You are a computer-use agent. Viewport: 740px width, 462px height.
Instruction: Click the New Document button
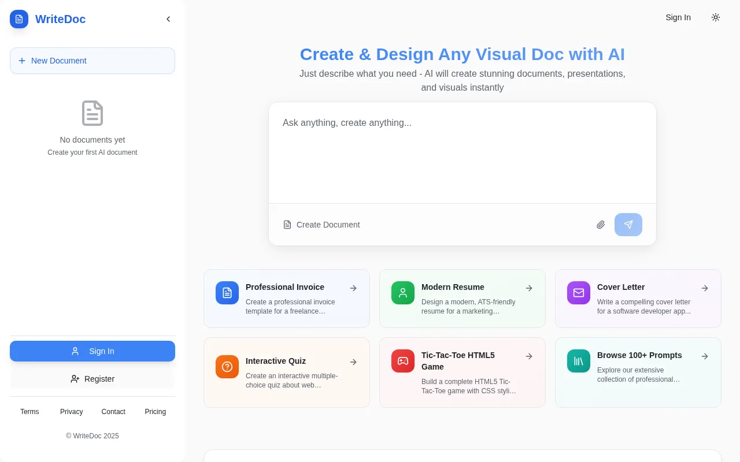92,61
